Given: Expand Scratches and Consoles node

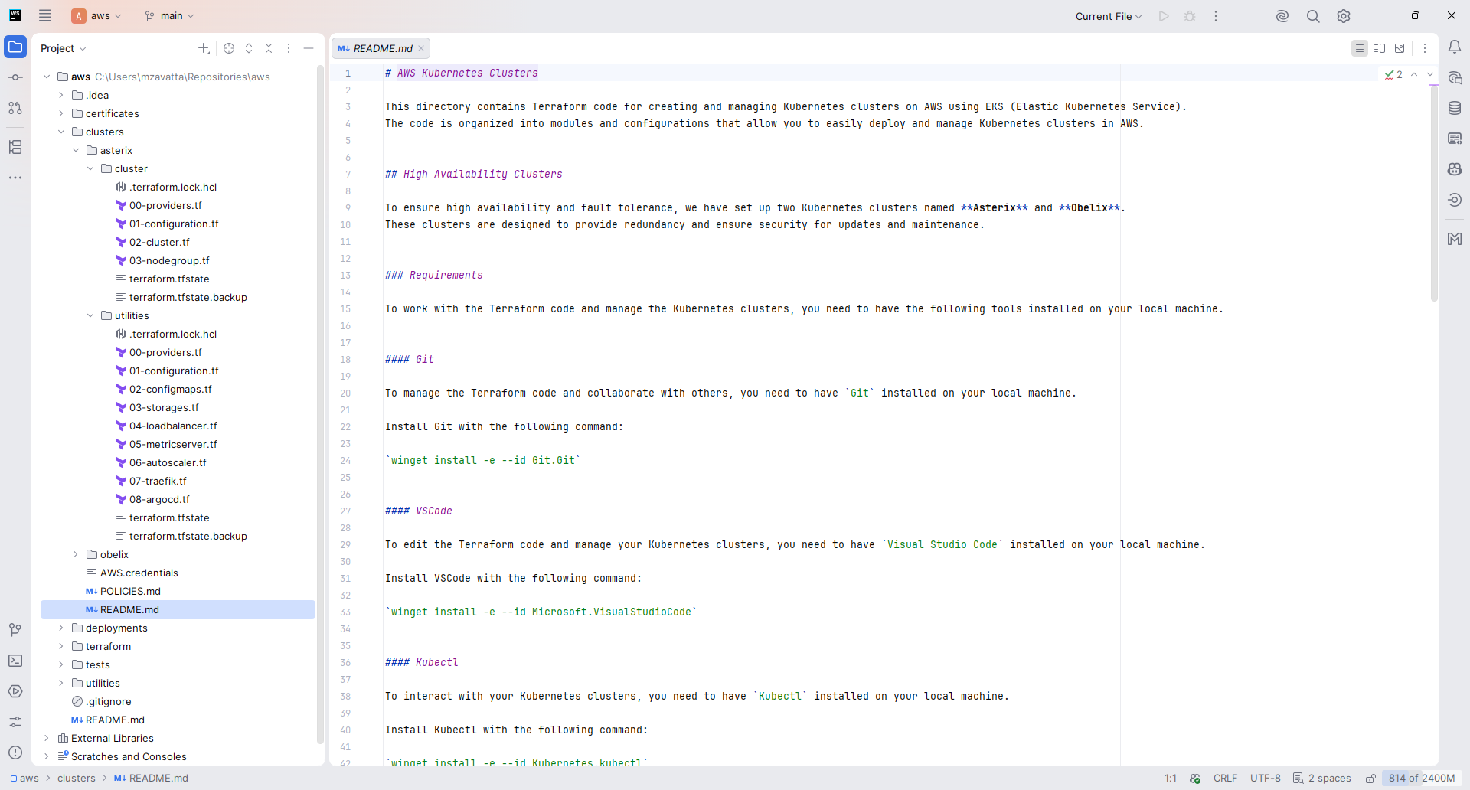Looking at the screenshot, I should pyautogui.click(x=47, y=757).
